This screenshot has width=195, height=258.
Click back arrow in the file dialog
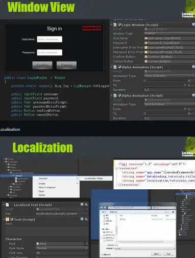point(102,208)
